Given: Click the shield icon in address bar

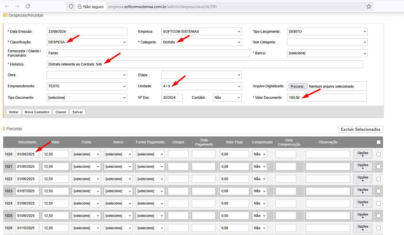Looking at the screenshot, I should coord(71,6).
